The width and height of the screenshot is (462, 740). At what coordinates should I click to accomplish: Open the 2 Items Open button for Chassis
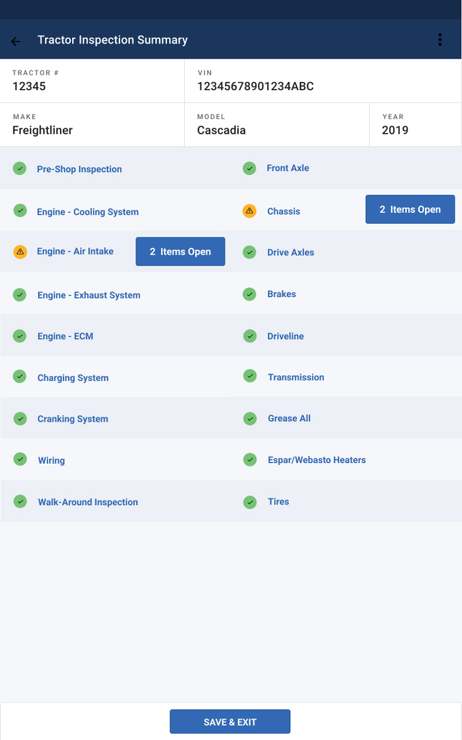[410, 210]
